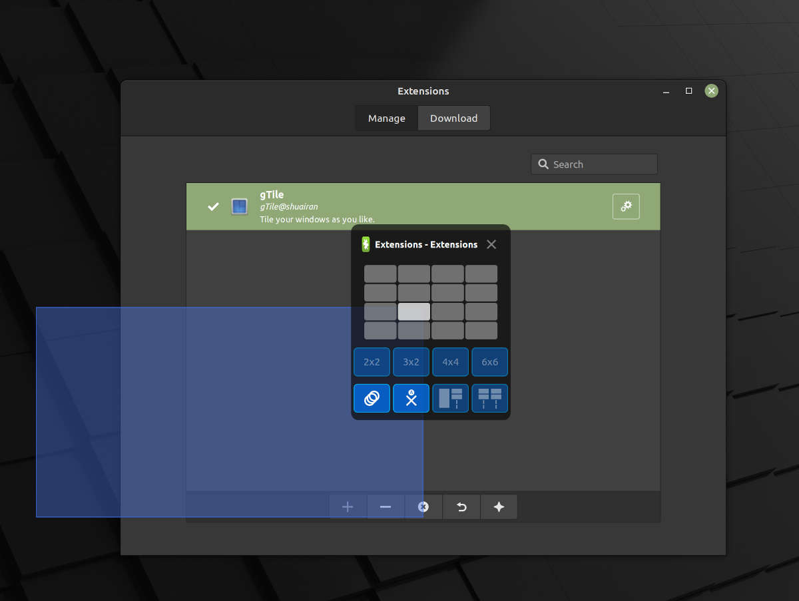Click the sparkle icon in the bottom toolbar
The width and height of the screenshot is (799, 601).
(x=499, y=506)
